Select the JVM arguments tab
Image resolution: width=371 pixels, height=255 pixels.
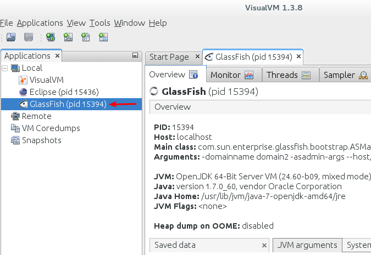[307, 245]
